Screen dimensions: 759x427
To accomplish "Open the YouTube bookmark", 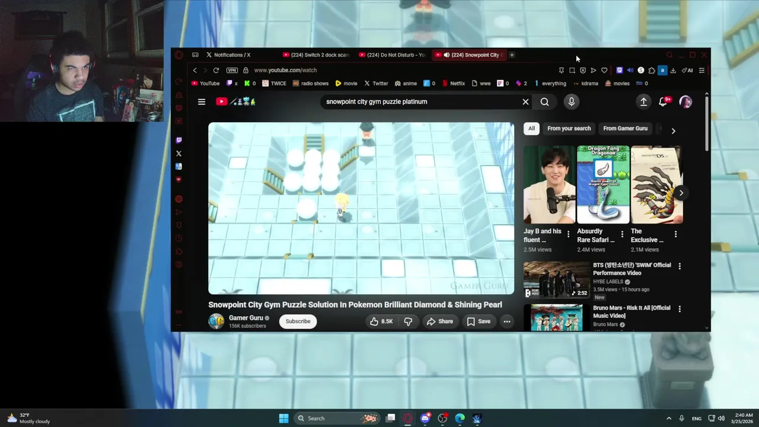I will (205, 84).
